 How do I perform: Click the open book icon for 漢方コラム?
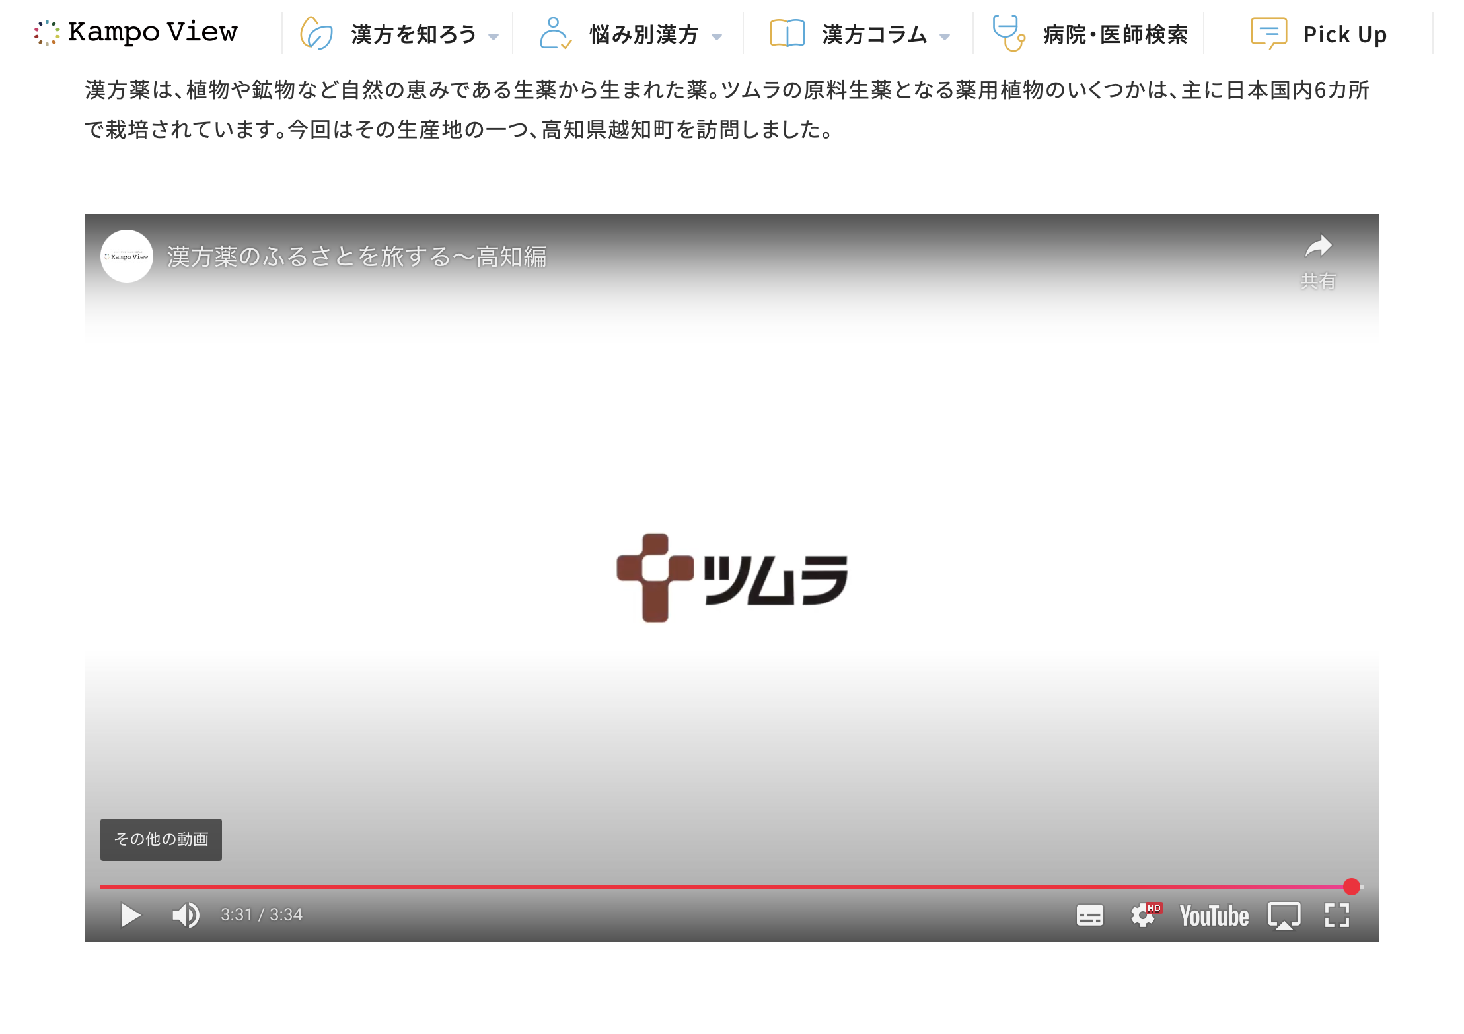pyautogui.click(x=787, y=33)
